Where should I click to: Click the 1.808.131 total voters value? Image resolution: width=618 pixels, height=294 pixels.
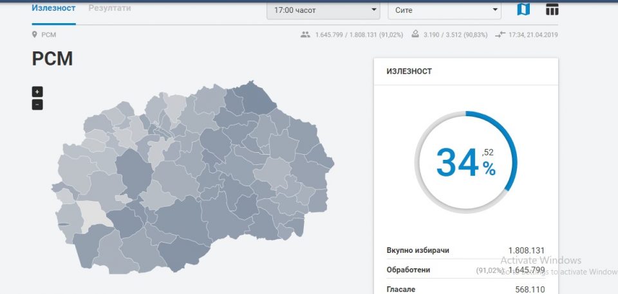527,250
